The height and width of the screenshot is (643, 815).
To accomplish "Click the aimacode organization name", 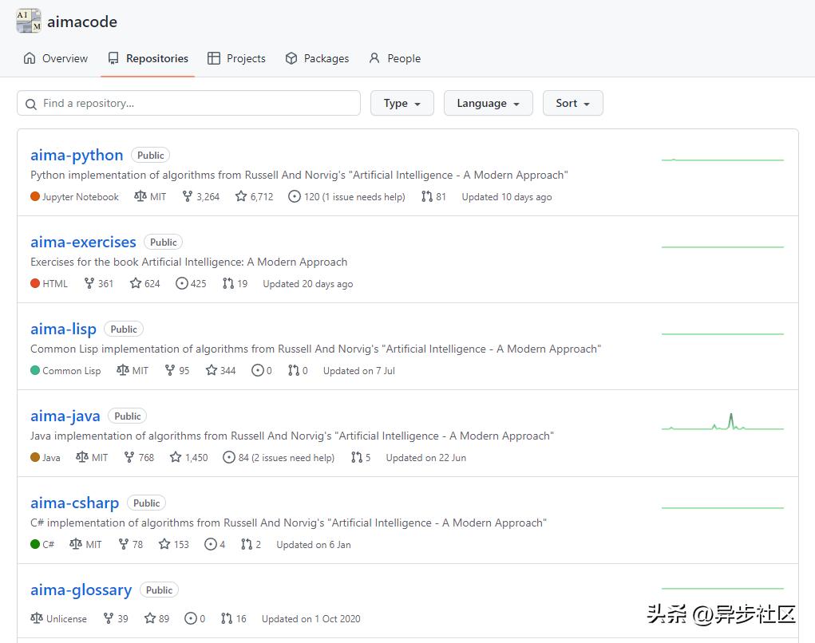I will pos(82,22).
